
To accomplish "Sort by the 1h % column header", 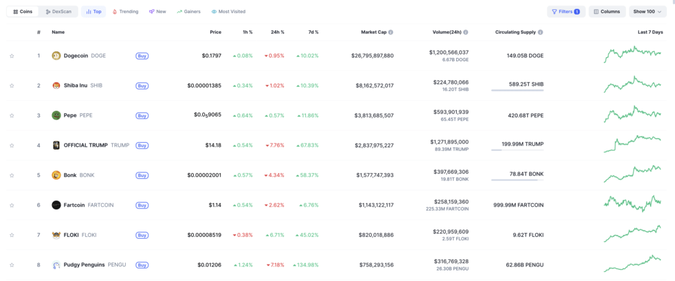I will (248, 32).
